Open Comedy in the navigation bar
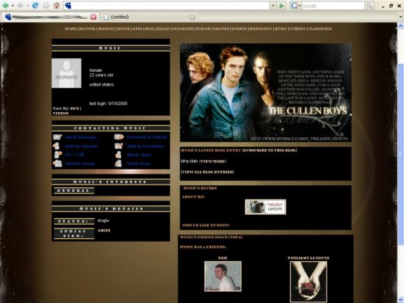Screen dimensions: 404x303 [297, 29]
